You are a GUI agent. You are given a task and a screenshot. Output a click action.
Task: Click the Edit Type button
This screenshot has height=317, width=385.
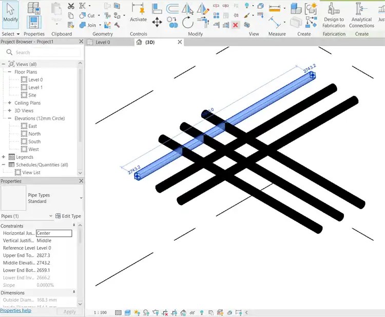(x=68, y=216)
